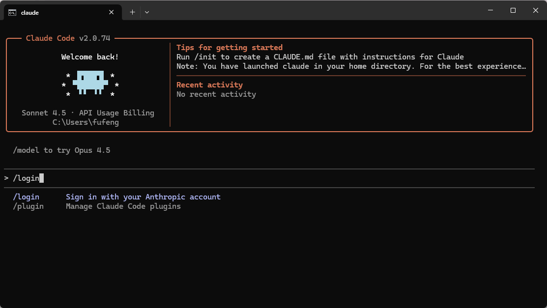Click the 'No recent activity' line
Image resolution: width=547 pixels, height=308 pixels.
pos(216,94)
